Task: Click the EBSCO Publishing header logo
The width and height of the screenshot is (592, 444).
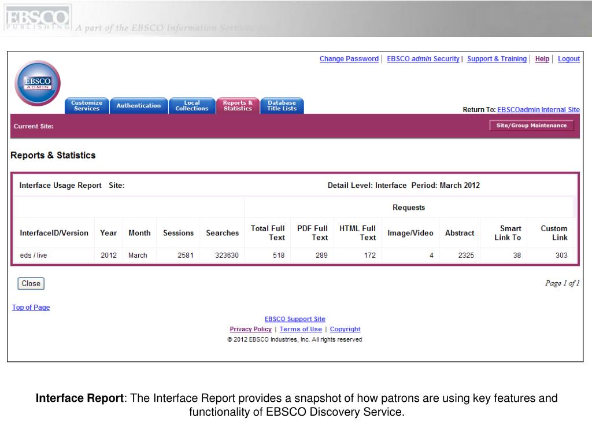Action: [37, 18]
